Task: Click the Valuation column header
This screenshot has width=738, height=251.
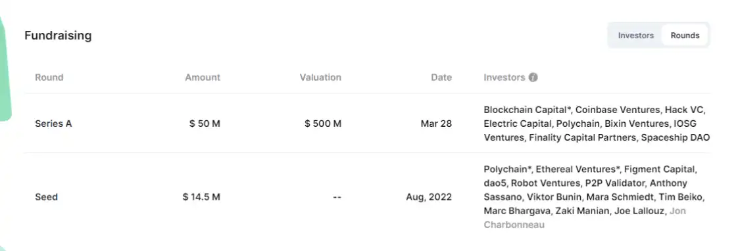Action: [320, 78]
